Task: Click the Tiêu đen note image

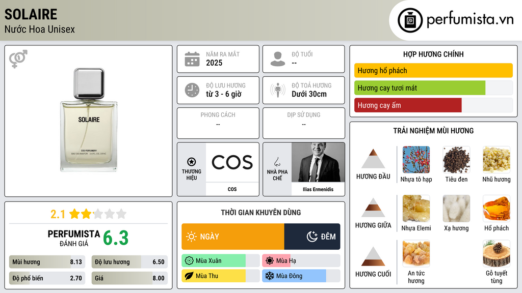Action: [456, 160]
